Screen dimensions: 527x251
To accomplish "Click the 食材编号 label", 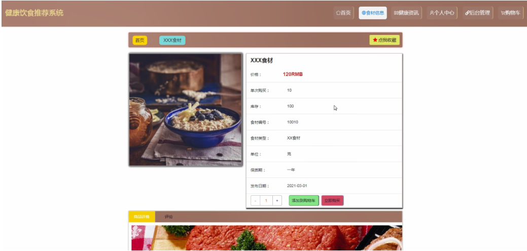I will [260, 122].
